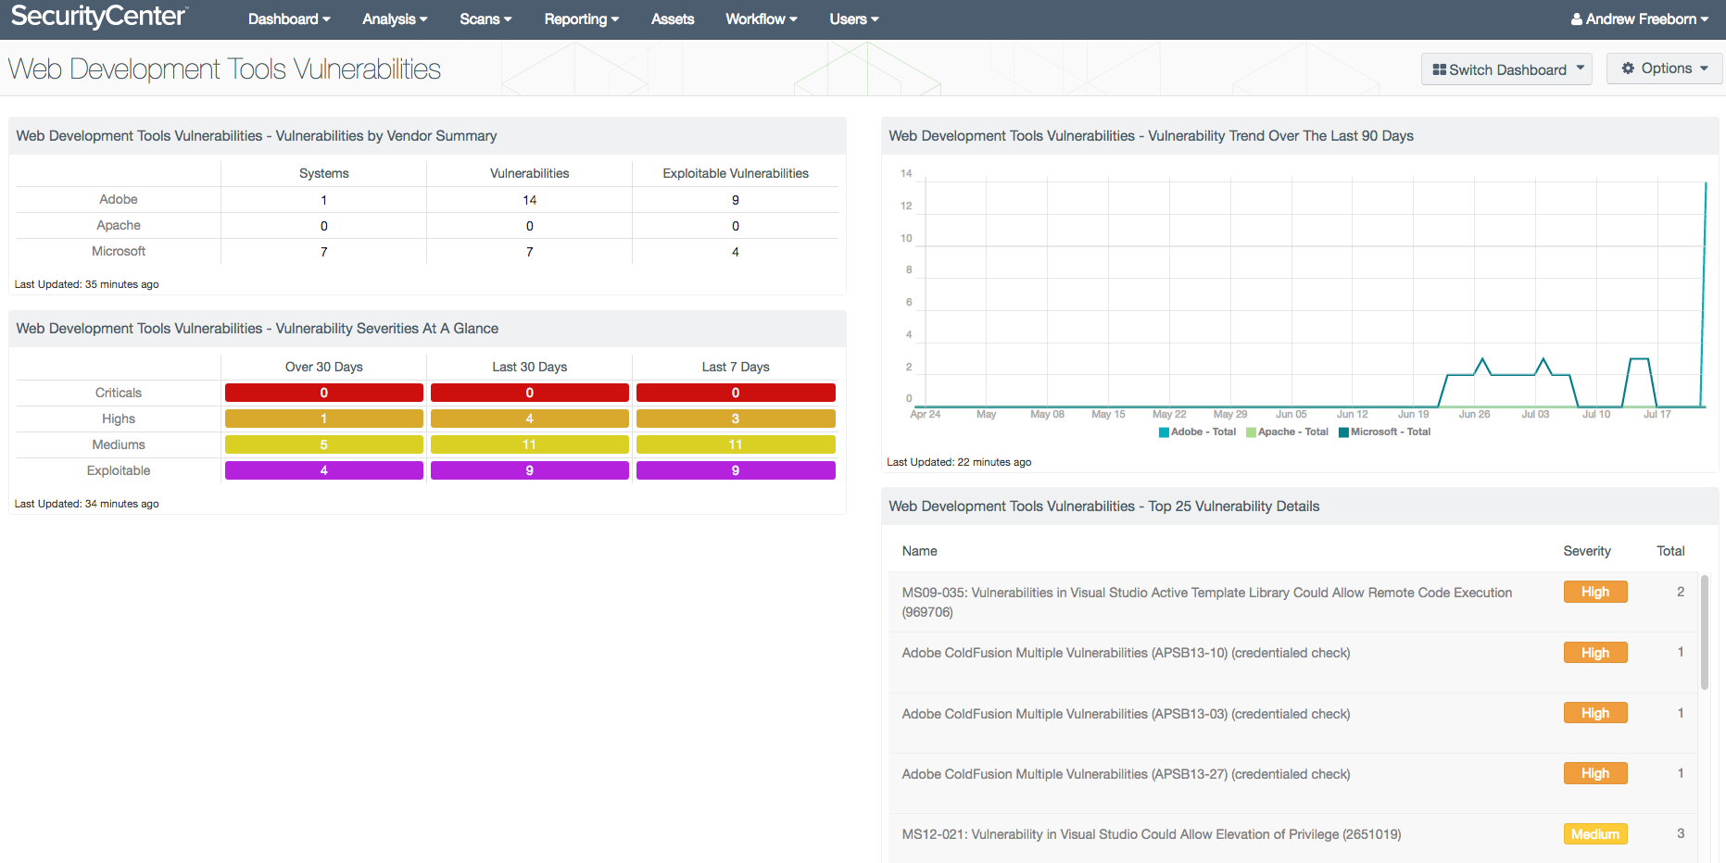This screenshot has height=863, width=1726.
Task: Click the Top 25 Vulnerability Details title
Action: [1104, 507]
